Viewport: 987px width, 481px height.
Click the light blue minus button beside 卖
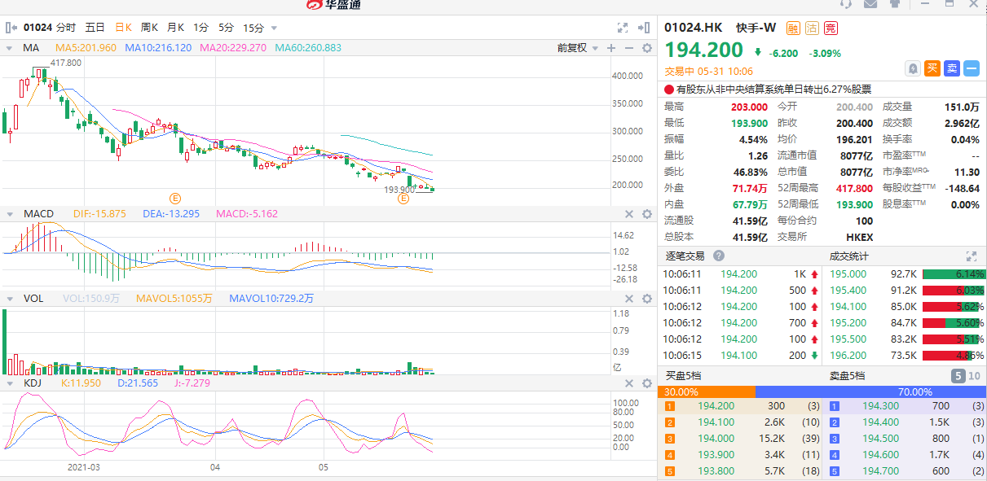click(971, 68)
